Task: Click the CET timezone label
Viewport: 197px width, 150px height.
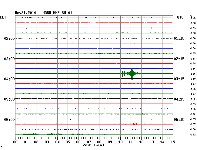Action: 3,17
